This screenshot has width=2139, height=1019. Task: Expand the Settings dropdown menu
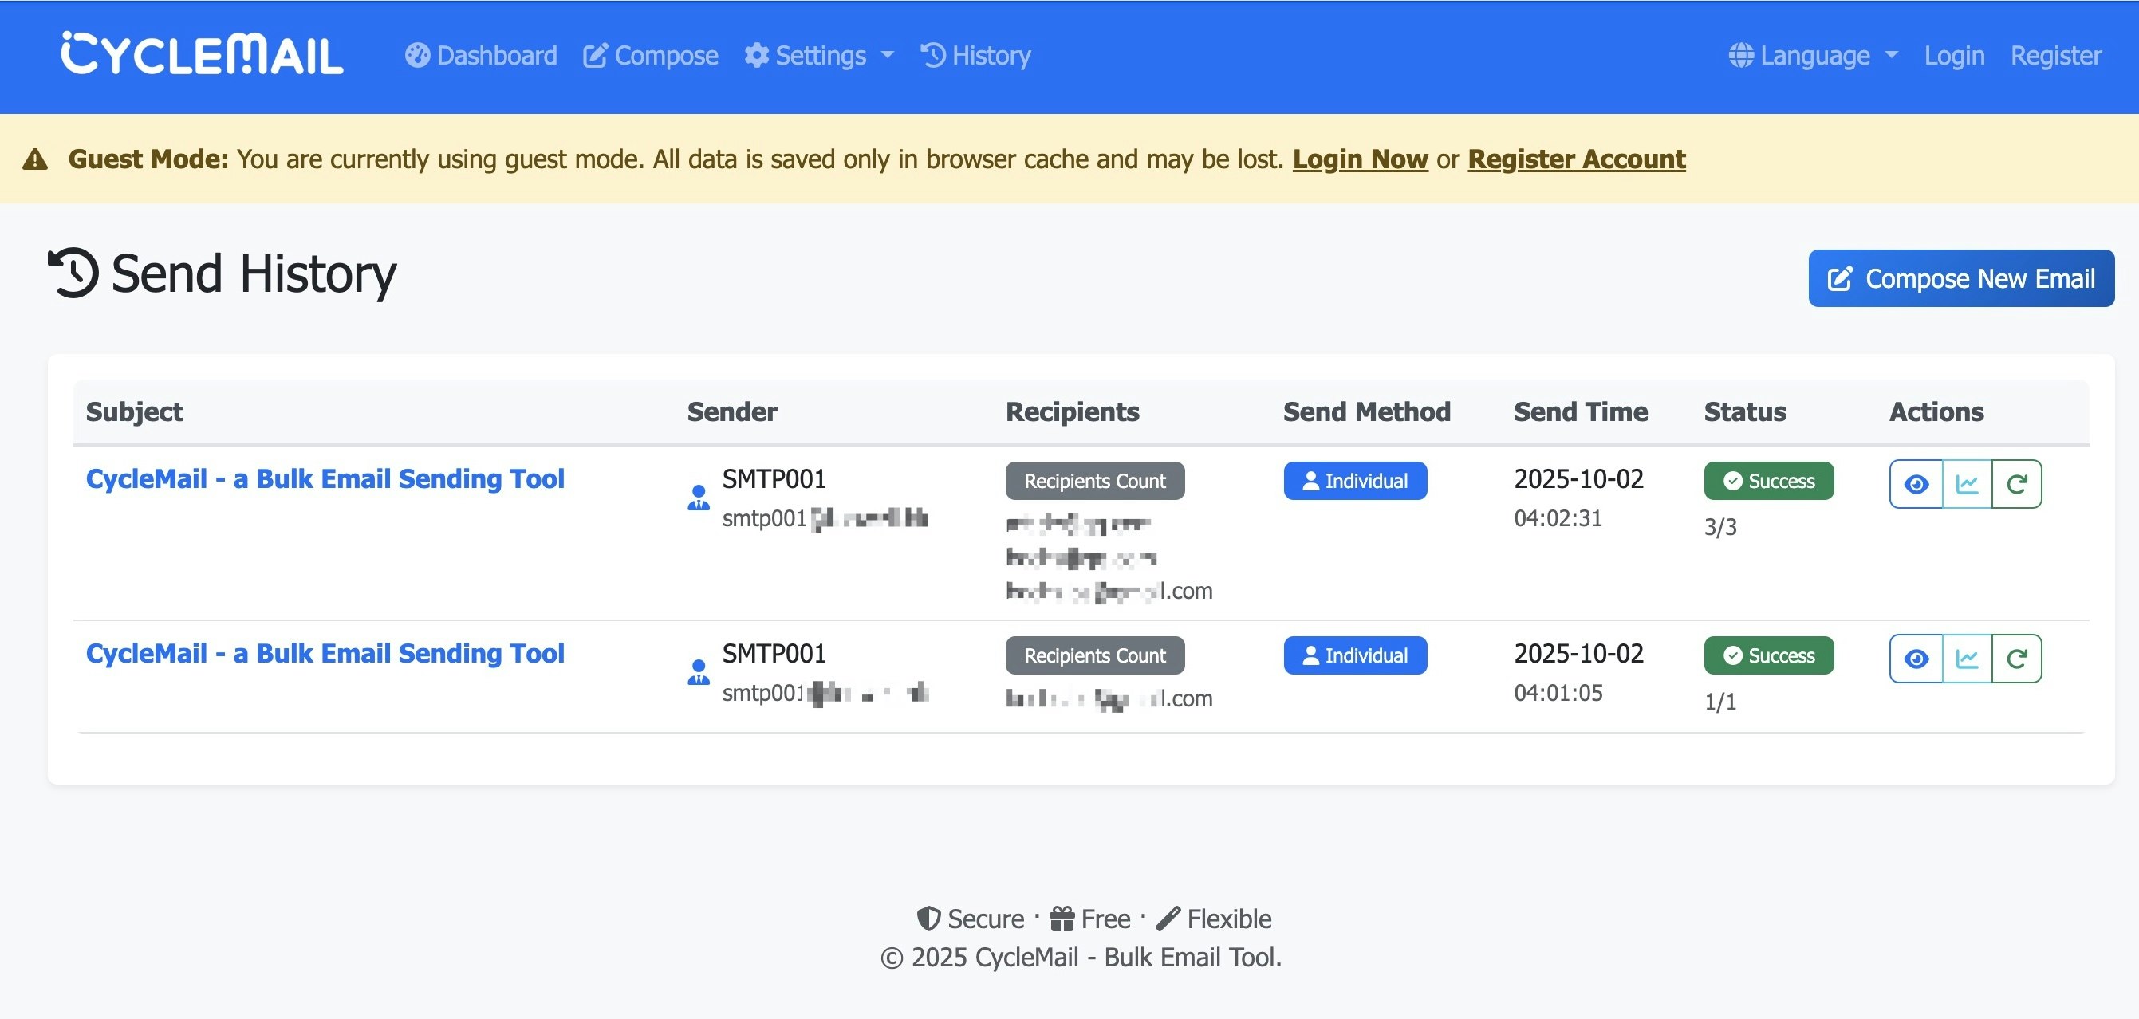tap(820, 56)
